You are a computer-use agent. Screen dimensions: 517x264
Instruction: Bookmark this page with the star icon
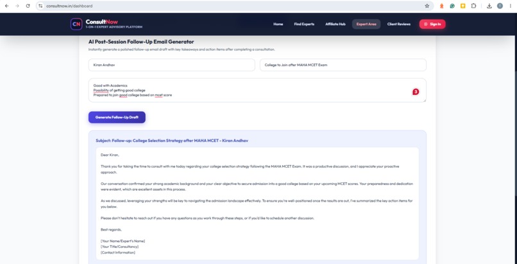click(427, 6)
